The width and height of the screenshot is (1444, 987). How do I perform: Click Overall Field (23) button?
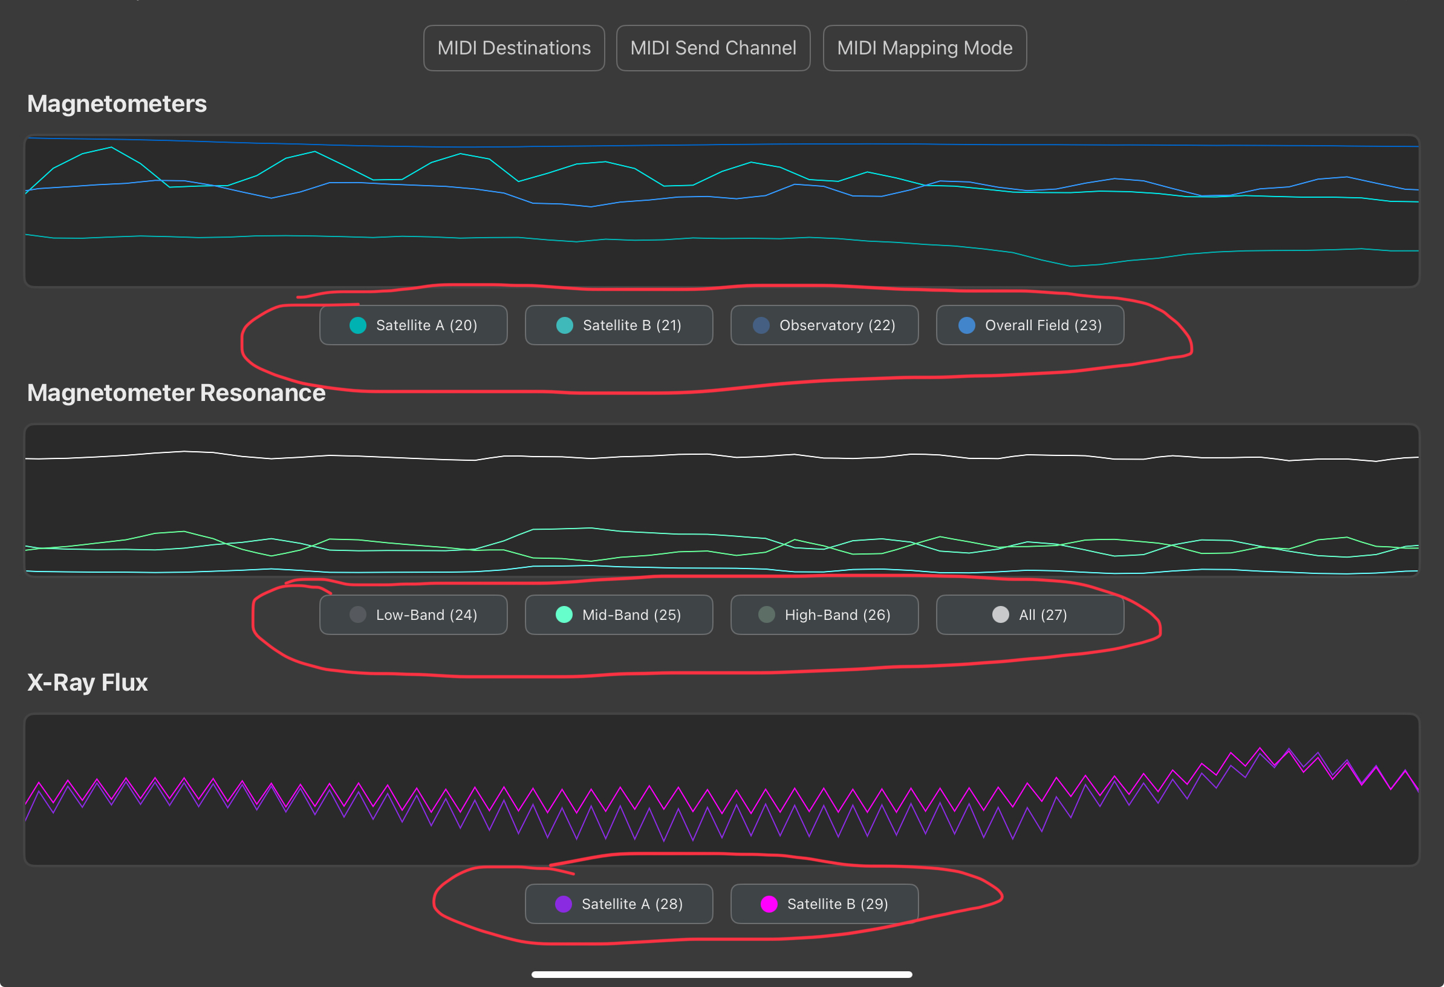pyautogui.click(x=1030, y=325)
